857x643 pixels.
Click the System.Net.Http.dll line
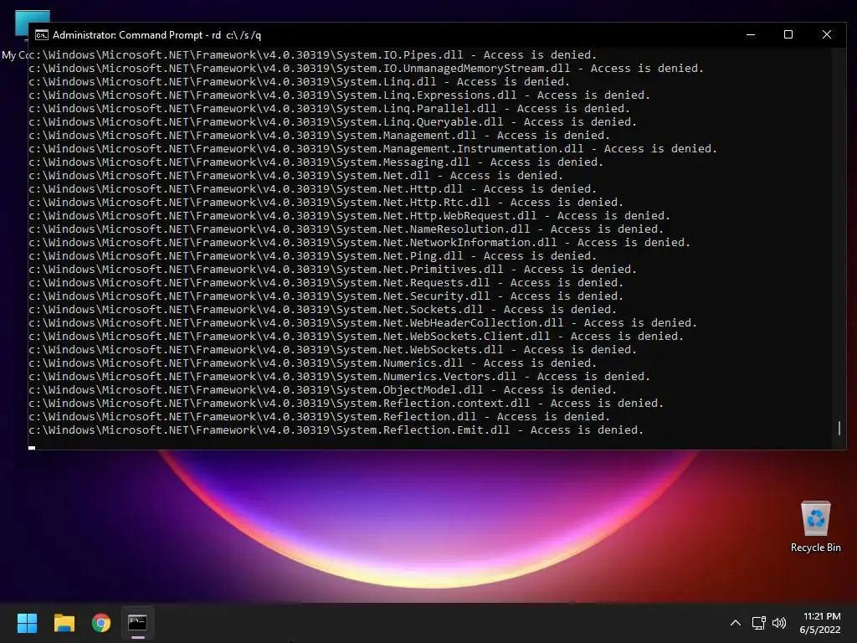coord(313,188)
